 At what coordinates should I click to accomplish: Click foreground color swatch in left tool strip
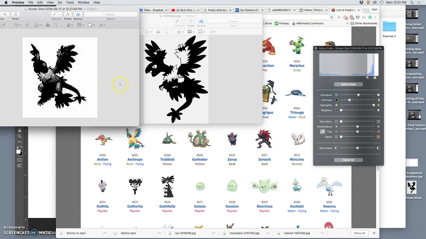[x=19, y=152]
